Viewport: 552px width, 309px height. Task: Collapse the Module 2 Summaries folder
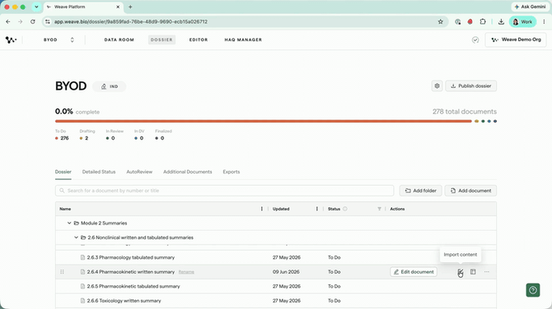point(69,224)
